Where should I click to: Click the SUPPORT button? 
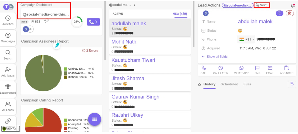tap(11, 129)
